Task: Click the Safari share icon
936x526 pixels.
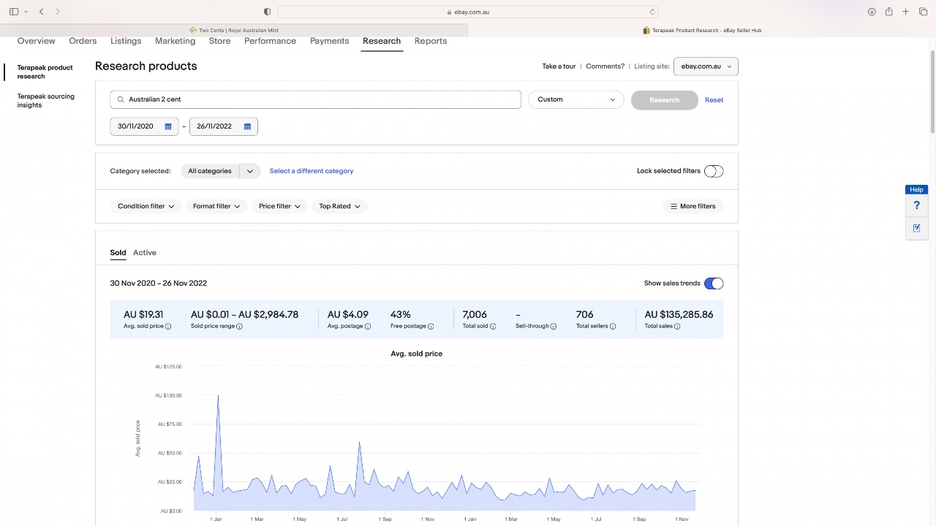Action: (x=888, y=12)
